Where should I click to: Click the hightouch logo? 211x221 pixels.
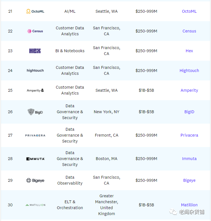[x=35, y=71]
